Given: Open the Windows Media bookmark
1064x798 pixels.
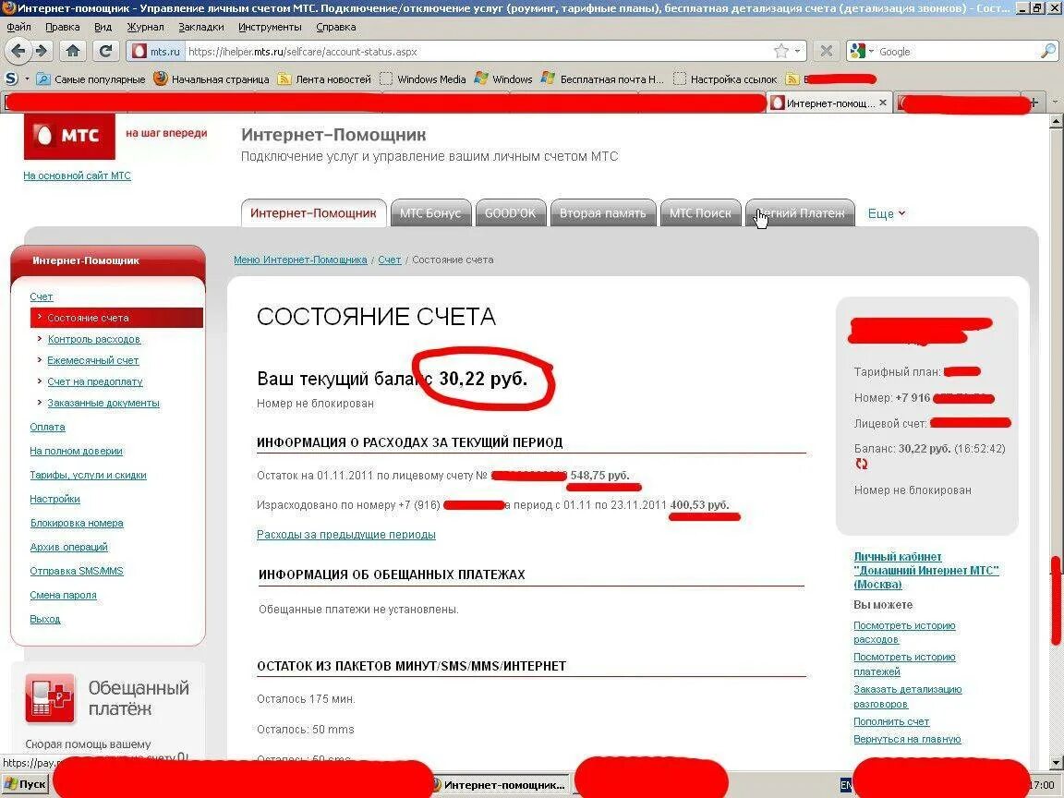Looking at the screenshot, I should pyautogui.click(x=423, y=79).
